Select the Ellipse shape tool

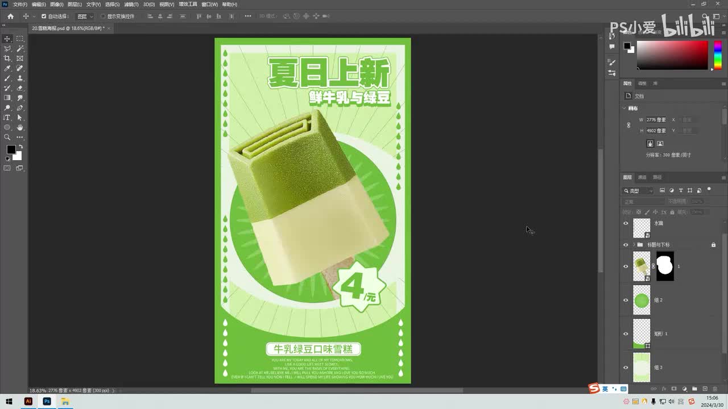(7, 127)
